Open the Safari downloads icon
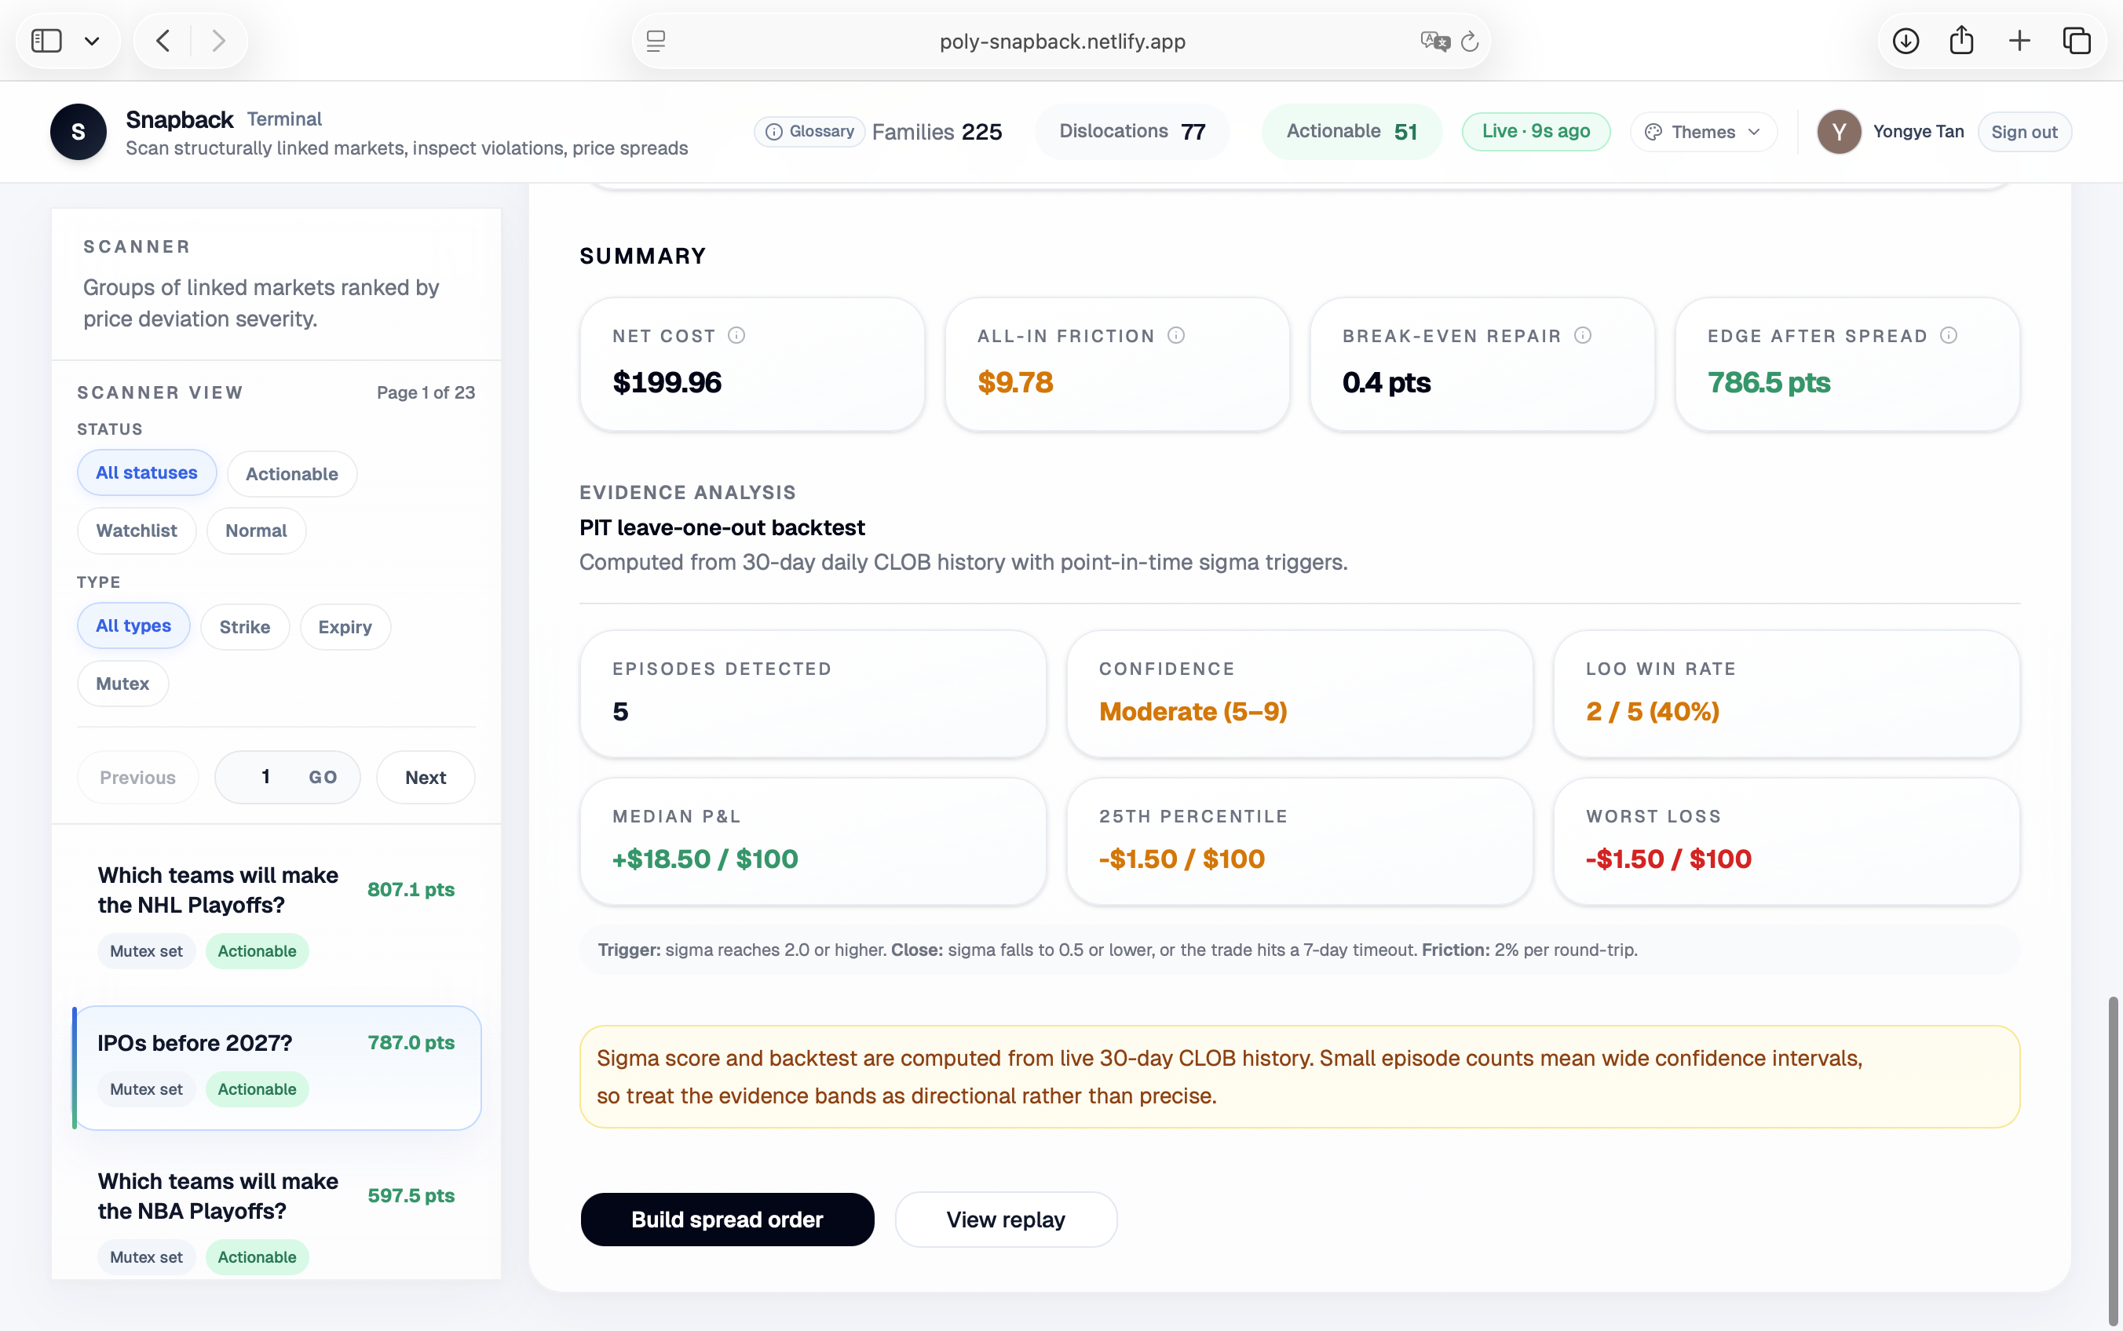This screenshot has height=1331, width=2123. point(1906,42)
